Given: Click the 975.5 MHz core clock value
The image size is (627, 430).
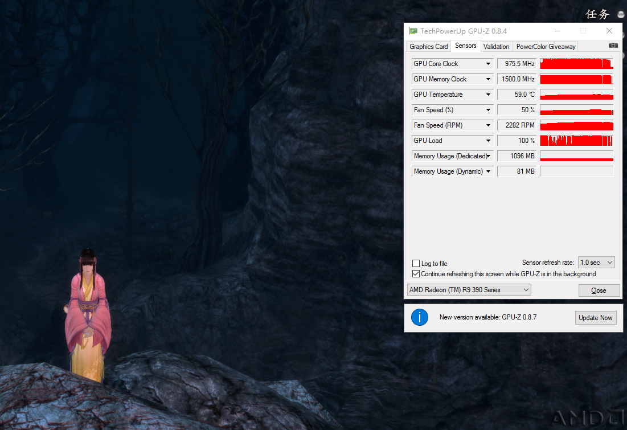Looking at the screenshot, I should (517, 64).
